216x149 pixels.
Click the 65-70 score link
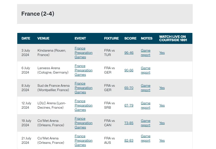point(129,88)
